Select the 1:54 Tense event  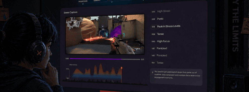(x=157, y=63)
